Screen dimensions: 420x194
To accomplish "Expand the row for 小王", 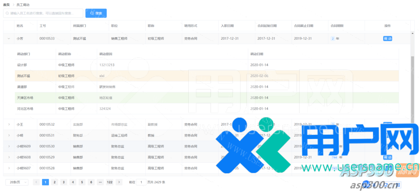I will [9, 124].
